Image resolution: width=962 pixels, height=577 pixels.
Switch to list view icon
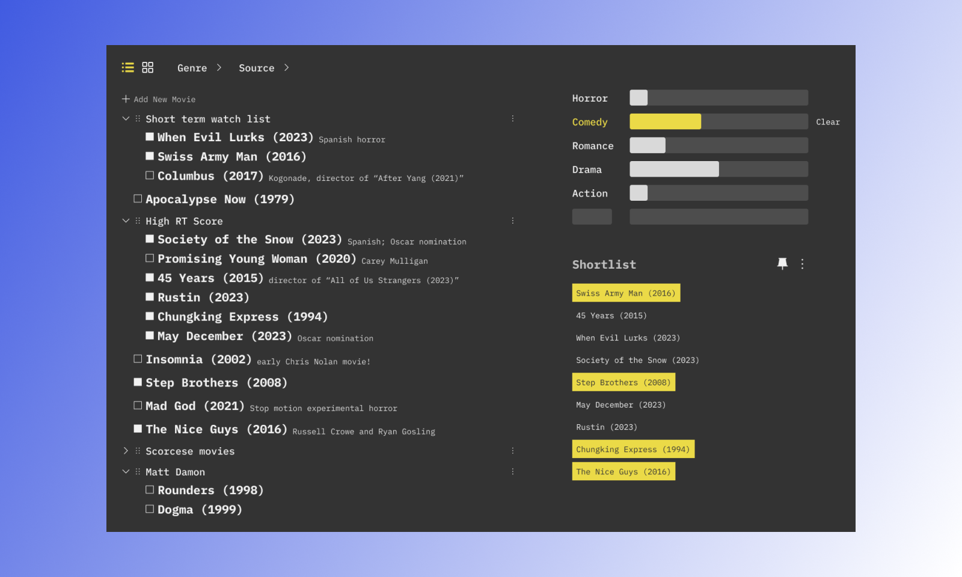tap(127, 67)
